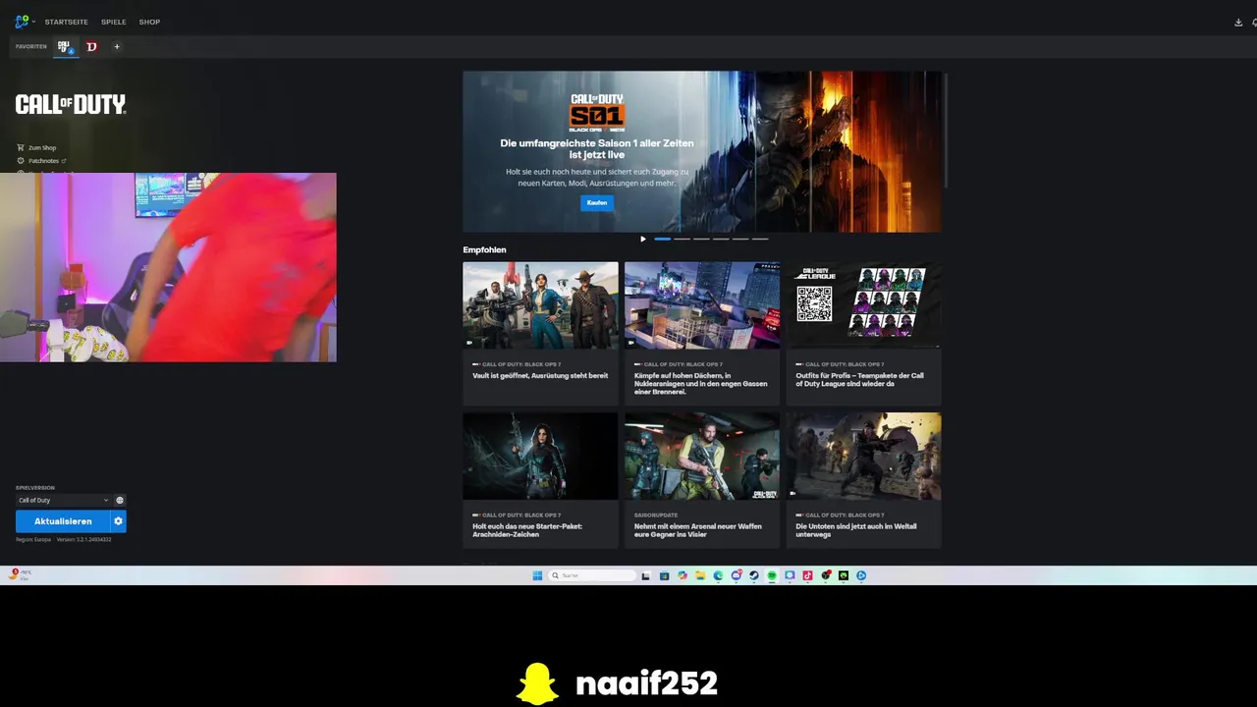Viewport: 1257px width, 707px height.
Task: Open 'Holt euch das neue Starter-Paket' card
Action: tap(541, 480)
